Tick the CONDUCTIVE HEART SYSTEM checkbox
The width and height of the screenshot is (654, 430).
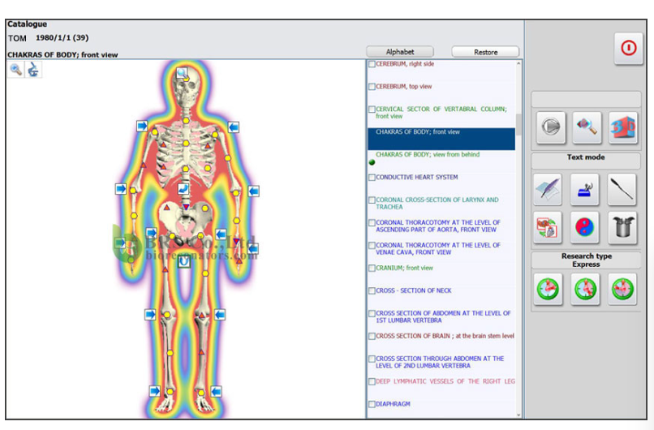[x=372, y=178]
